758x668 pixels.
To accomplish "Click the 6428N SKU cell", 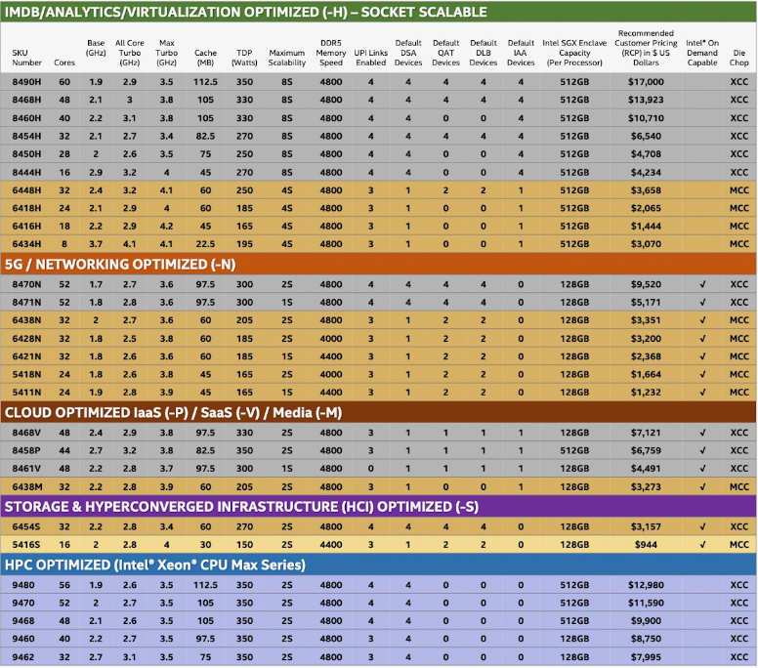I will tap(26, 338).
